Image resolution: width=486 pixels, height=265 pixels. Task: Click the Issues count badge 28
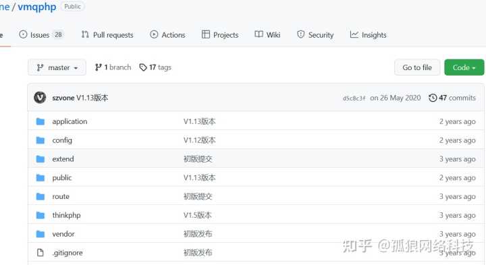pos(58,34)
